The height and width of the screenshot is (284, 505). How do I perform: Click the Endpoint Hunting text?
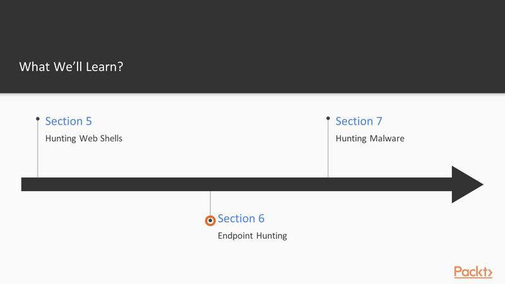(x=252, y=235)
